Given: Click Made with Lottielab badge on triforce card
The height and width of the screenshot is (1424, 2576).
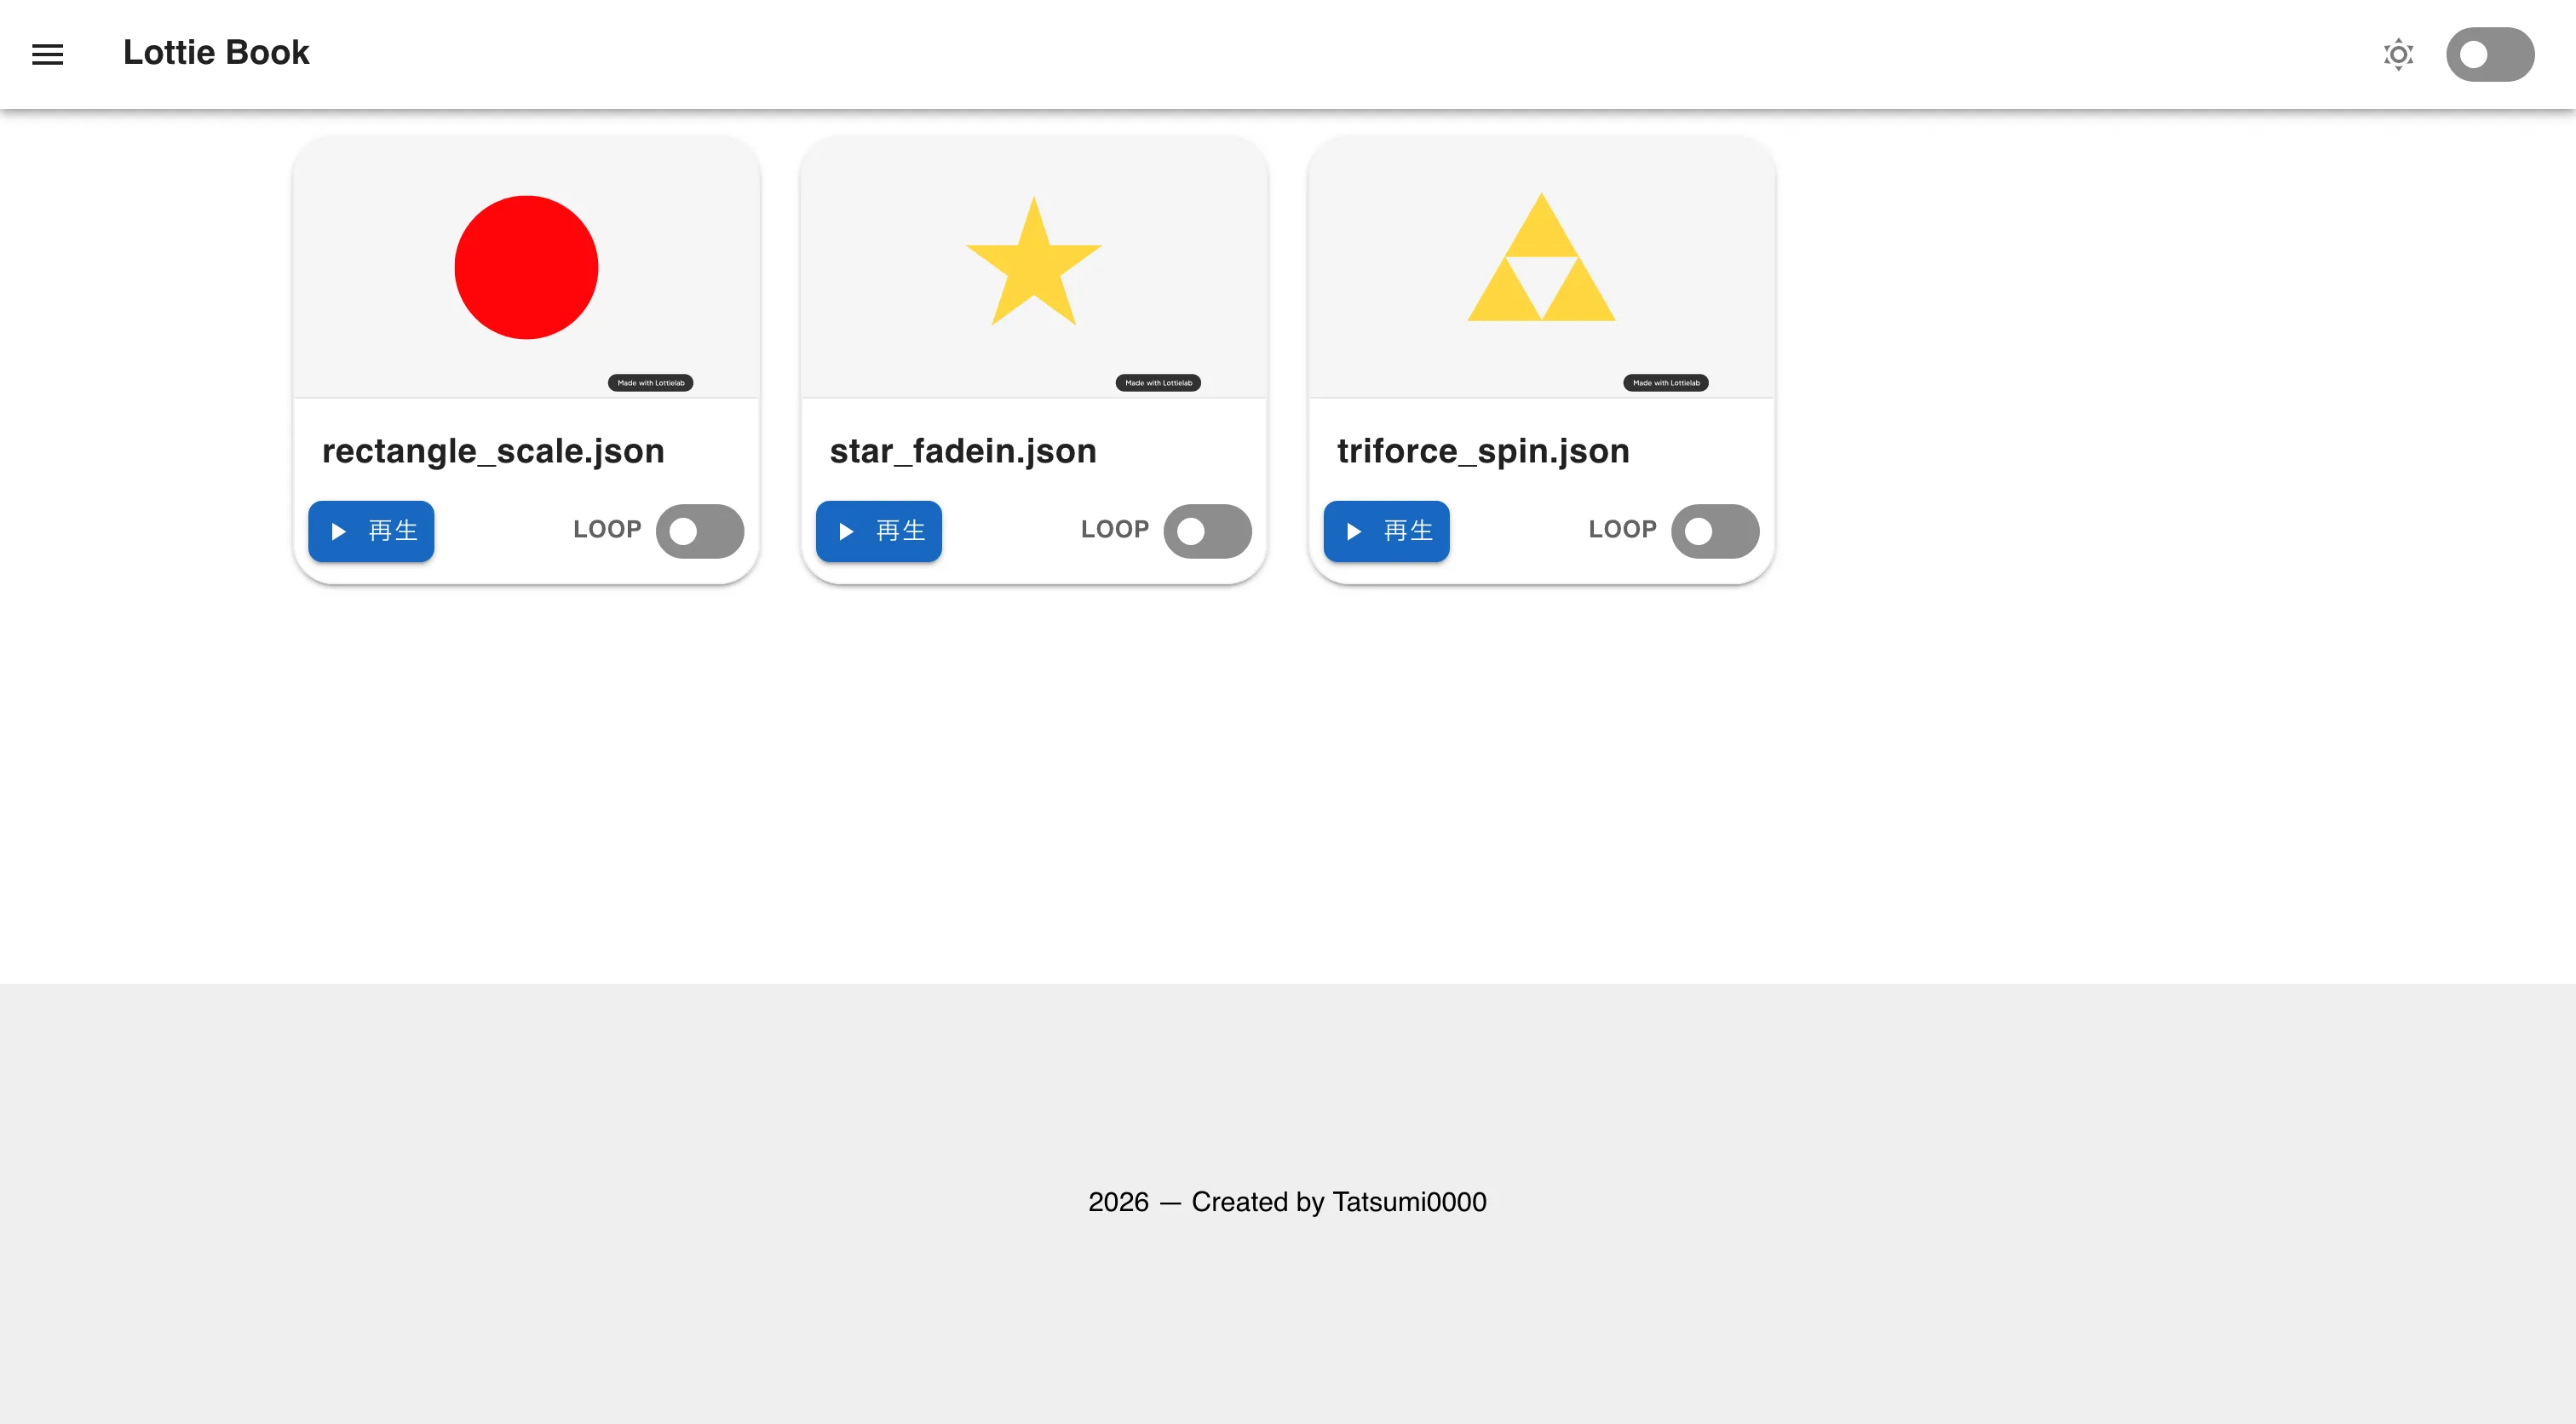Looking at the screenshot, I should tap(1665, 383).
